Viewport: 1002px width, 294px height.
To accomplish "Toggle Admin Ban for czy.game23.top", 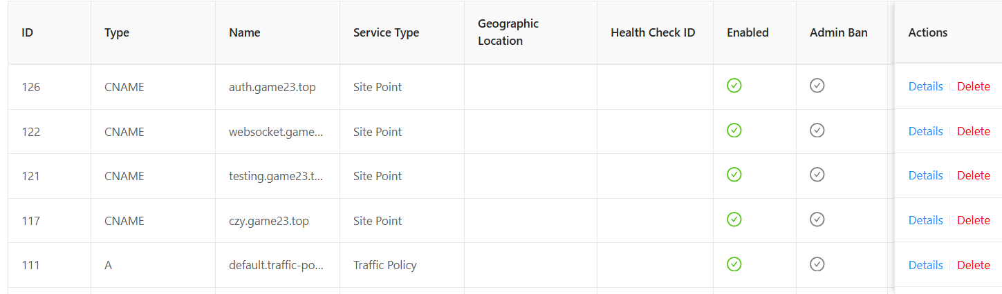I will point(817,219).
